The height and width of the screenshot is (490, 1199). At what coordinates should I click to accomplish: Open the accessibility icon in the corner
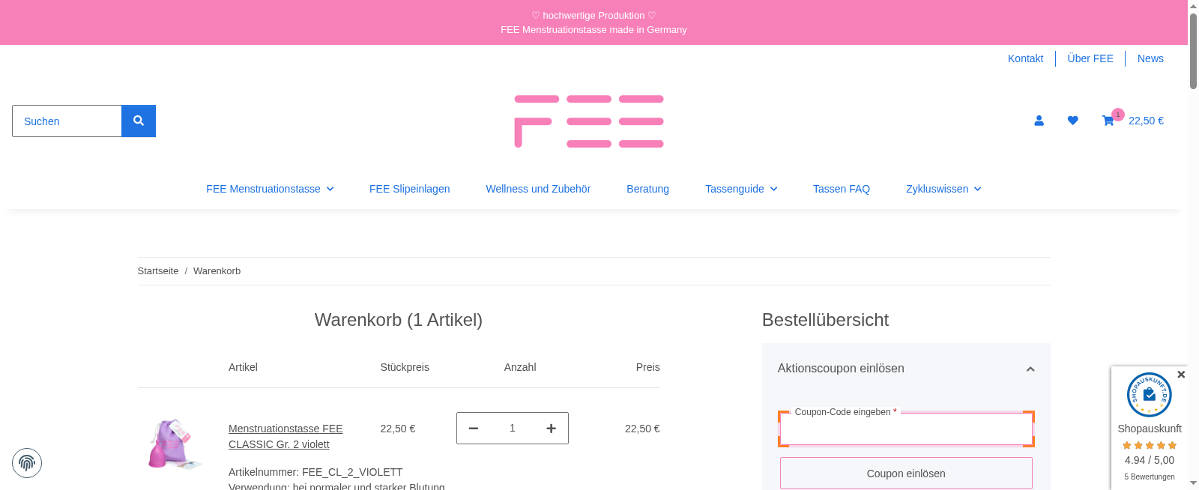(27, 463)
